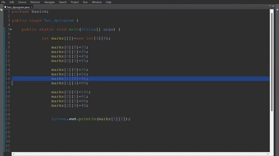Open the File menu
The height and width of the screenshot is (156, 279).
click(3, 2)
